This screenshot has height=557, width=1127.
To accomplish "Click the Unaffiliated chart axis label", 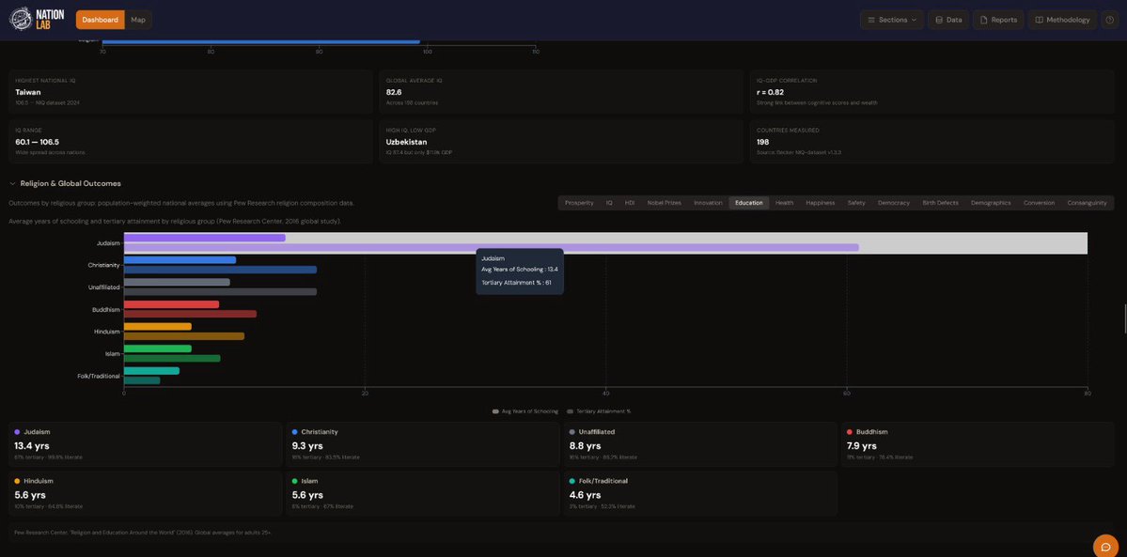I will pyautogui.click(x=102, y=287).
